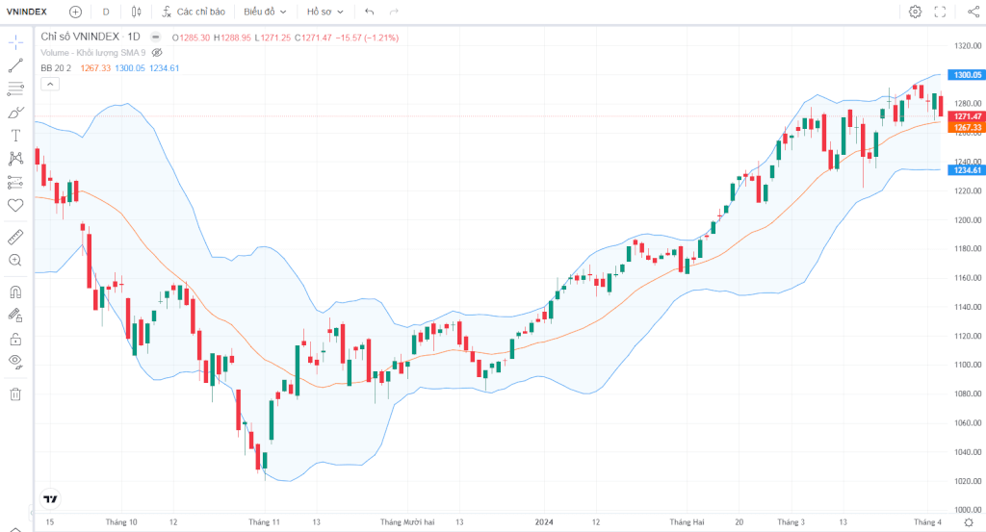The width and height of the screenshot is (986, 532).
Task: Click the VNINDEX symbol search field
Action: tap(26, 12)
